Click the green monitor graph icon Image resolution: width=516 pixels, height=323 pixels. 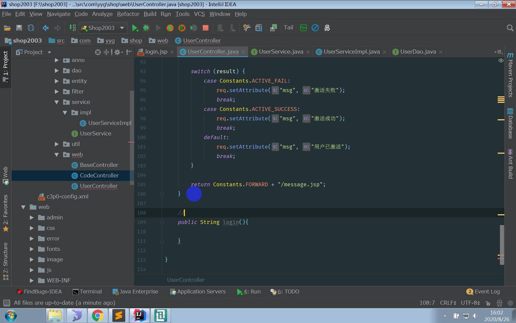pyautogui.click(x=303, y=28)
